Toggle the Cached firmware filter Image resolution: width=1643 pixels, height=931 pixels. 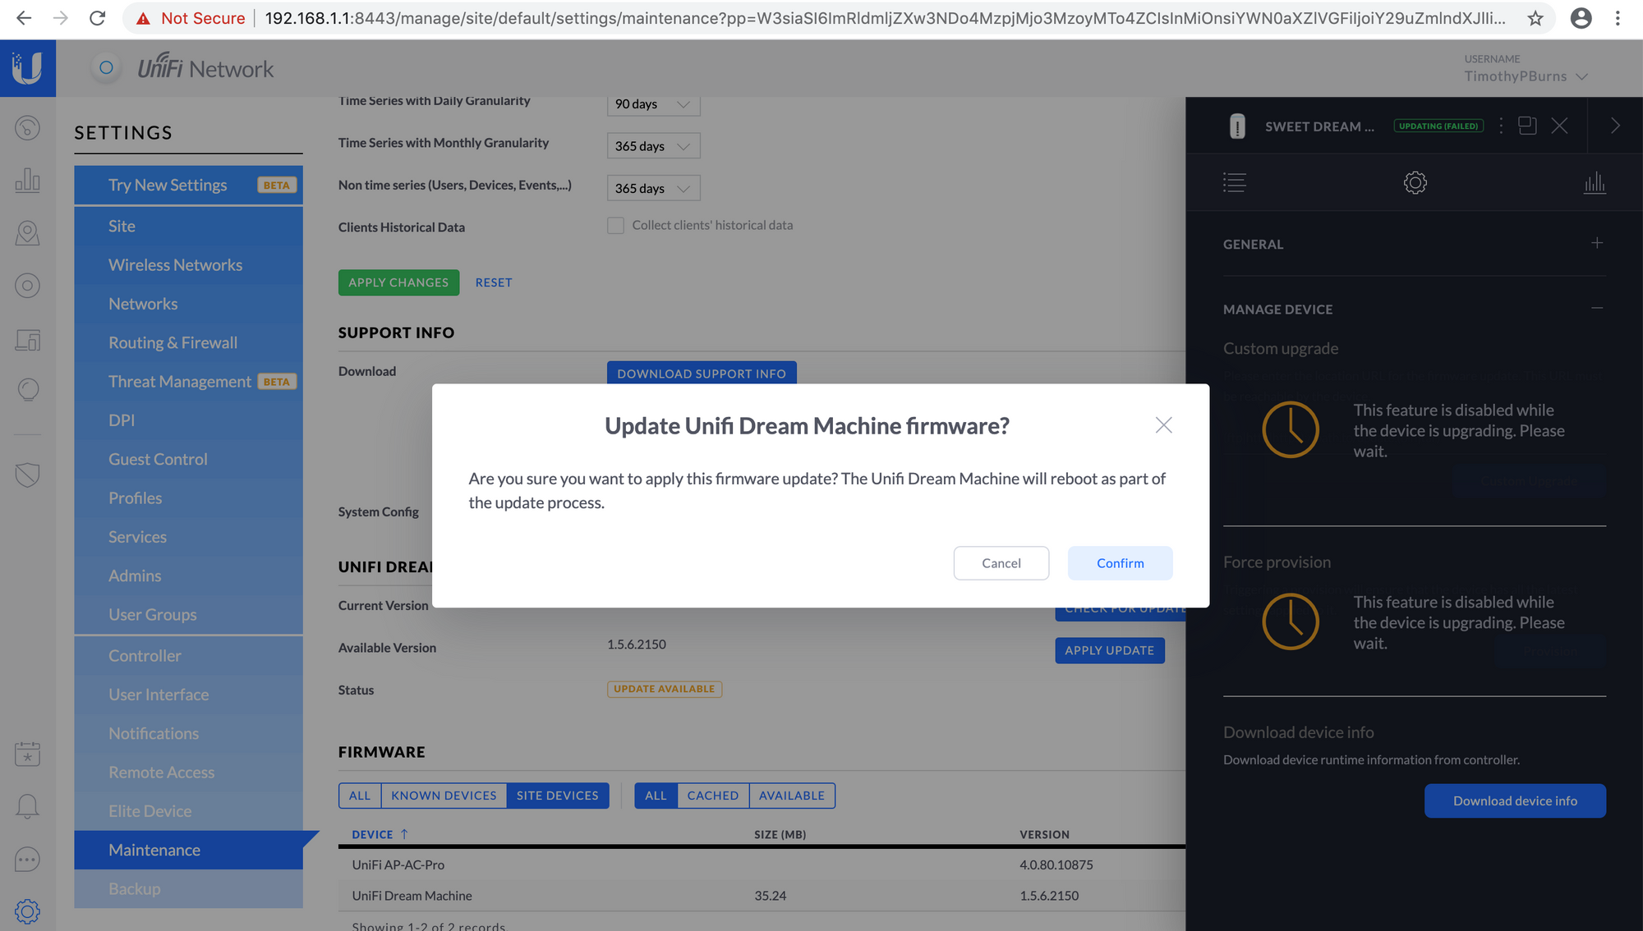[x=712, y=796]
